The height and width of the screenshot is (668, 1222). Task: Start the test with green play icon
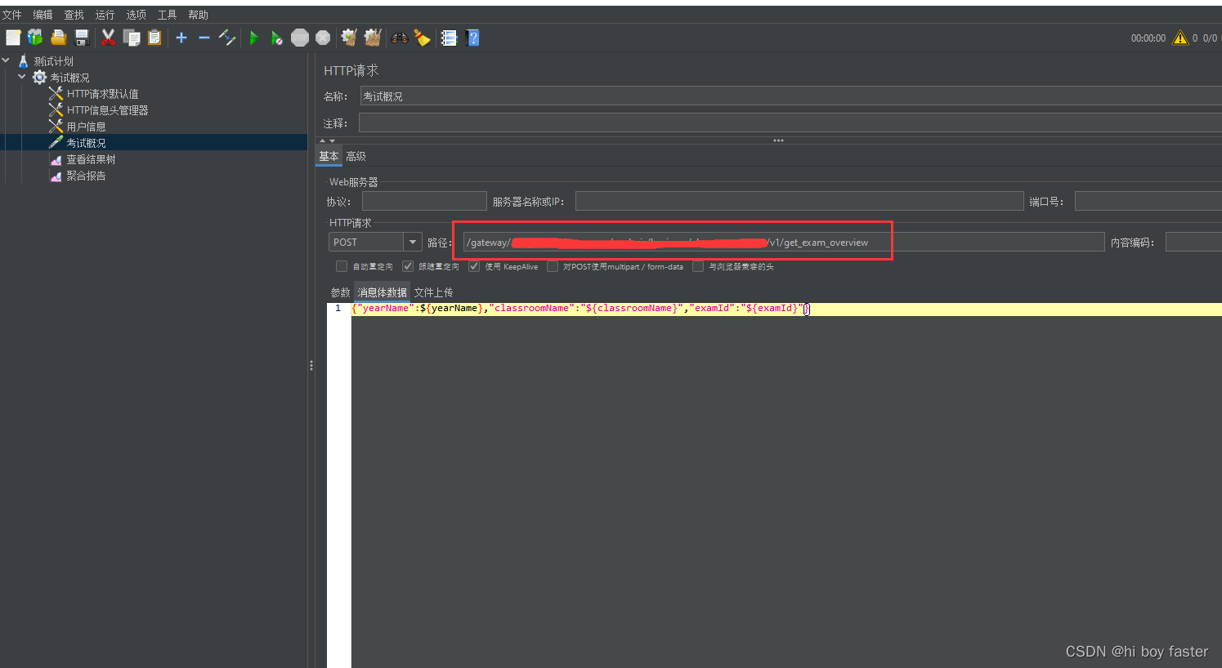click(x=254, y=38)
